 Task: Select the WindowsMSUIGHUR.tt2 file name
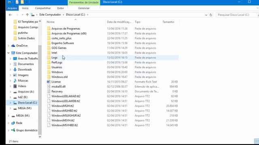point(66,116)
